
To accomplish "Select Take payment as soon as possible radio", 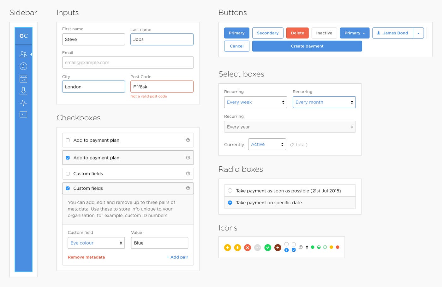I will [x=230, y=190].
